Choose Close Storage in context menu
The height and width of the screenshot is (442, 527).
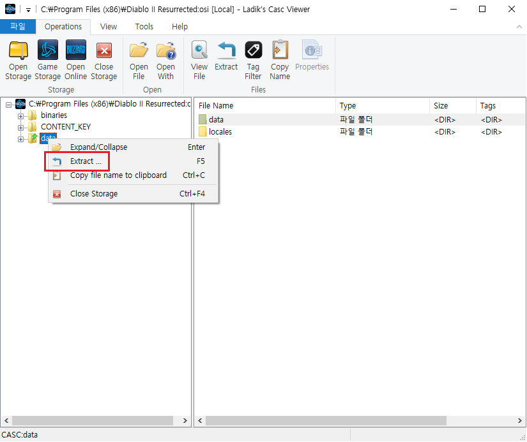click(134, 194)
